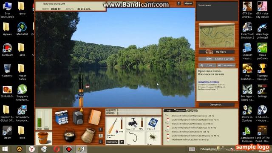The height and width of the screenshot is (153, 272).
Task: Switch to the Чат tab
Action: click(x=169, y=110)
